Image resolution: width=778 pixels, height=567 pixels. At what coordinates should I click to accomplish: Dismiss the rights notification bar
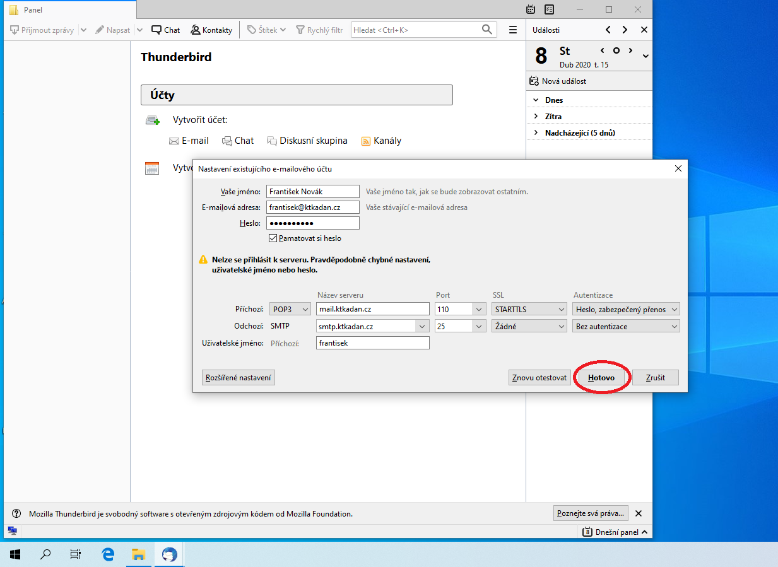(x=639, y=513)
